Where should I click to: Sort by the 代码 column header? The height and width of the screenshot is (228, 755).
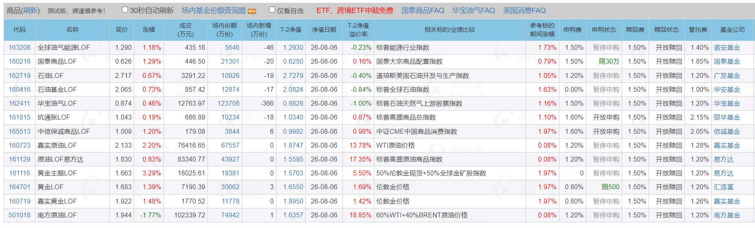[x=20, y=30]
